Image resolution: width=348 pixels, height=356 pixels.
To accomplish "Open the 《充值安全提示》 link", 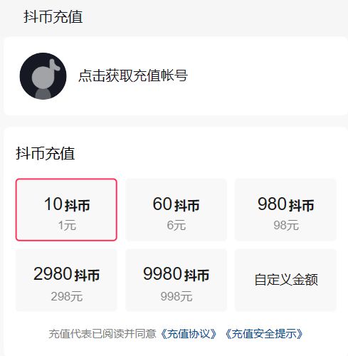I will click(264, 334).
